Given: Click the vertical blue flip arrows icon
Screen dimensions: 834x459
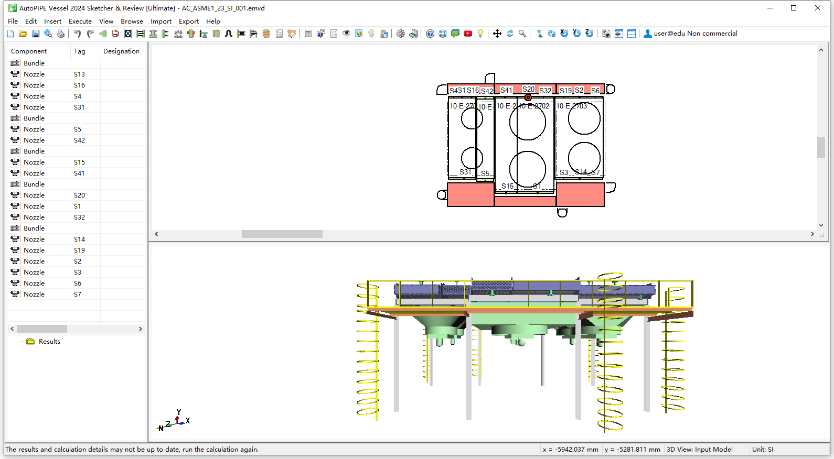Looking at the screenshot, I should click(x=539, y=34).
